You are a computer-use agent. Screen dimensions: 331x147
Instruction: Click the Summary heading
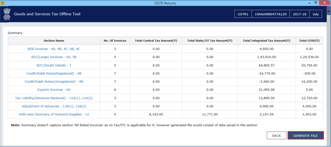pos(15,33)
